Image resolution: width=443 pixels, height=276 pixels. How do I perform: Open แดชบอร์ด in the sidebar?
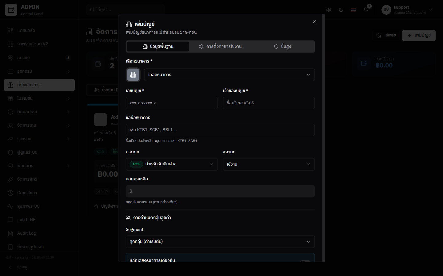pyautogui.click(x=39, y=31)
